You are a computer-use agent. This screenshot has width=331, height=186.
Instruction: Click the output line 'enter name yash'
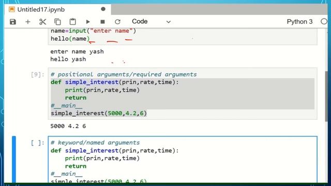click(x=77, y=52)
